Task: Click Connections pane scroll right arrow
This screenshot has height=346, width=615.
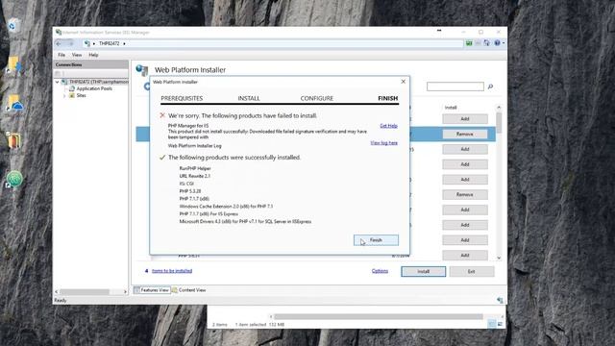Action: click(x=125, y=292)
